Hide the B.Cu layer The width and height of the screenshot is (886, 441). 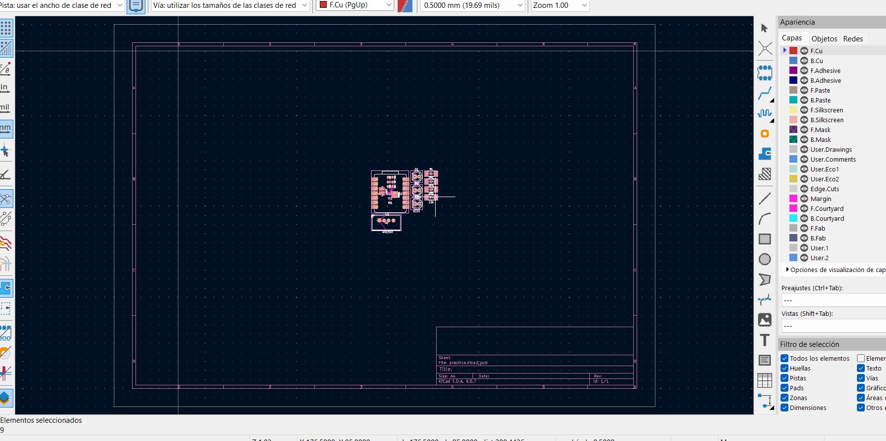804,61
